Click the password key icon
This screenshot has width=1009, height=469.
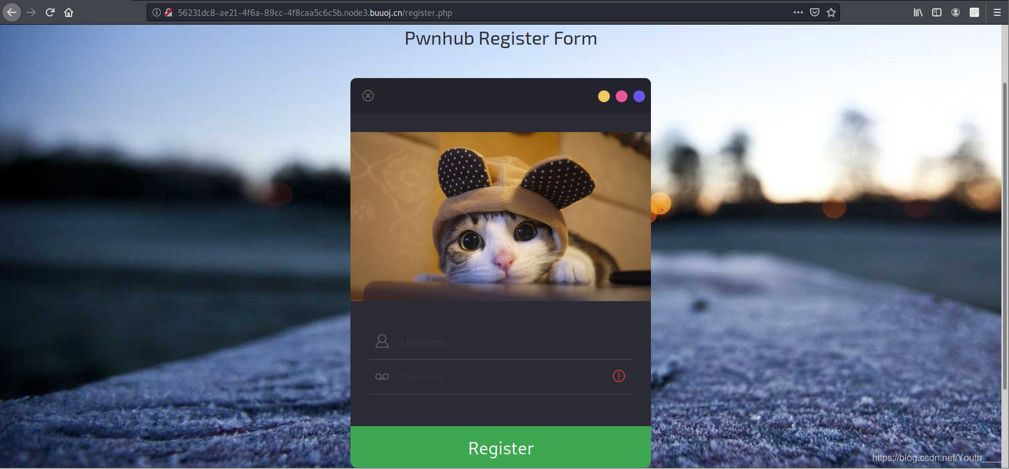pos(382,377)
